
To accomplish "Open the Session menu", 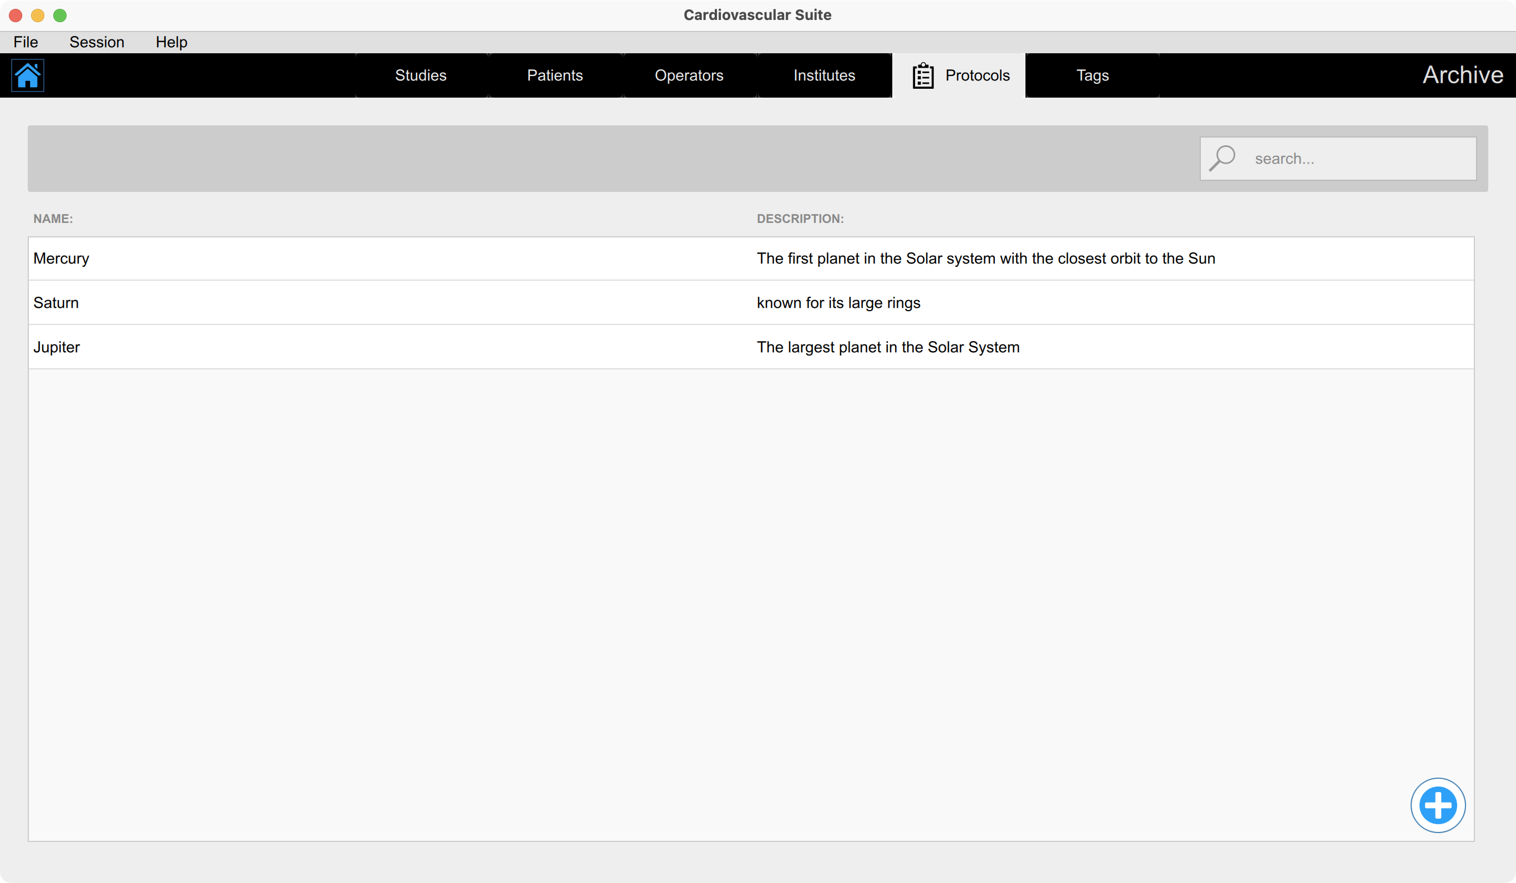I will [x=97, y=42].
